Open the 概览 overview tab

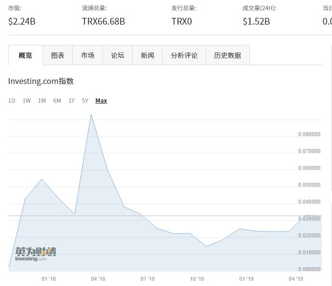coord(26,55)
